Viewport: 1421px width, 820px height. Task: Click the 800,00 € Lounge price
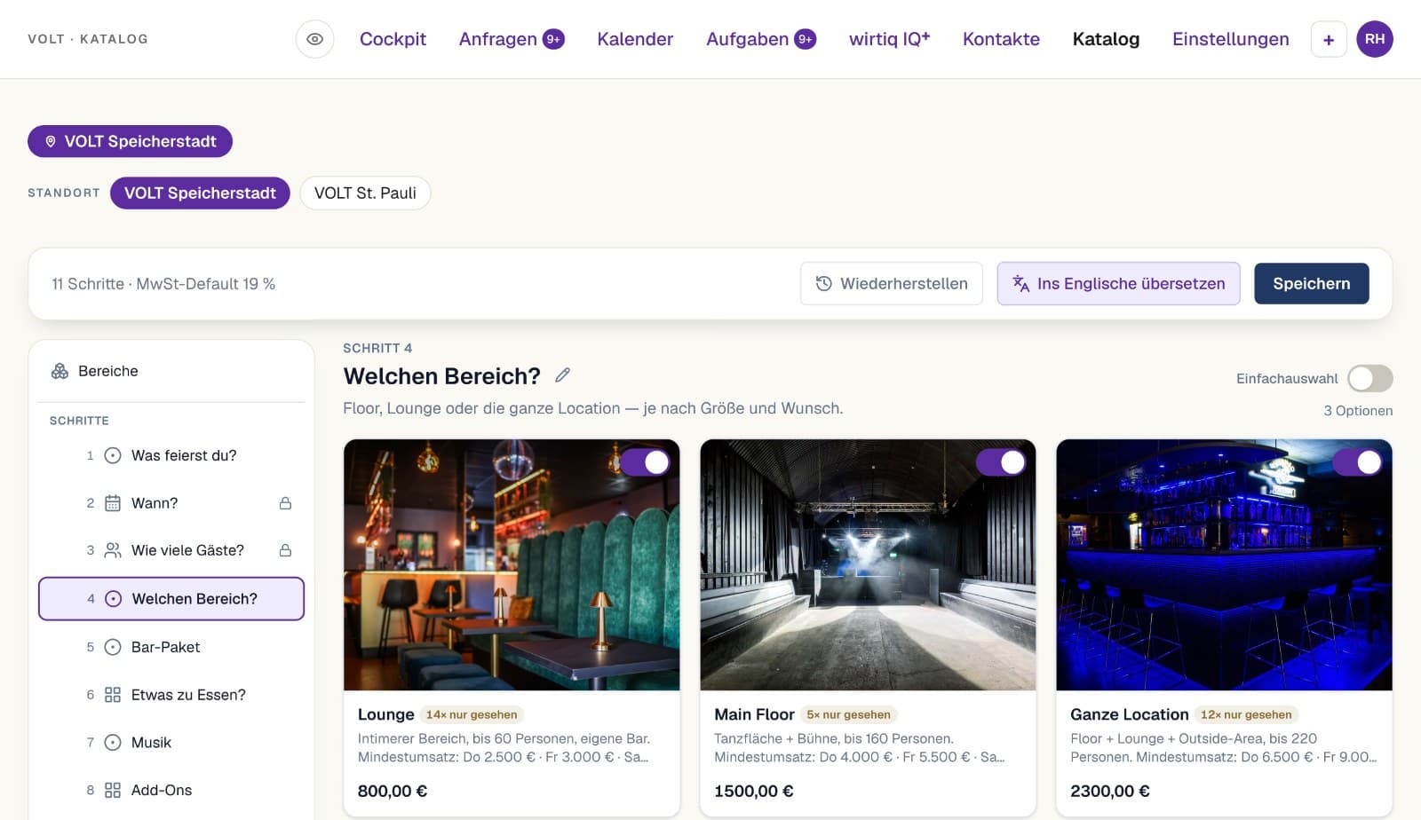click(393, 791)
